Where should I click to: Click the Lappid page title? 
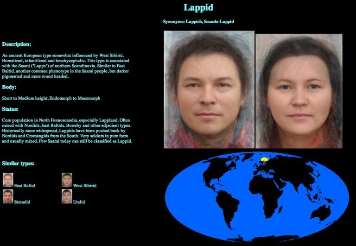point(198,7)
